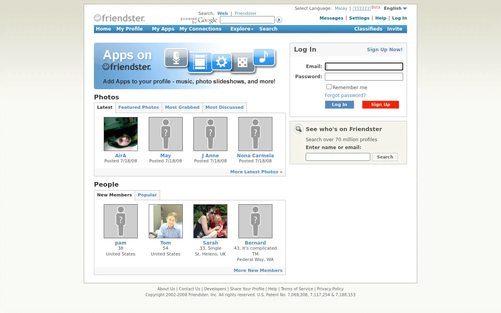Screen dimensions: 501x313
Task: Enable the Remember me checkbox
Action: 329,87
